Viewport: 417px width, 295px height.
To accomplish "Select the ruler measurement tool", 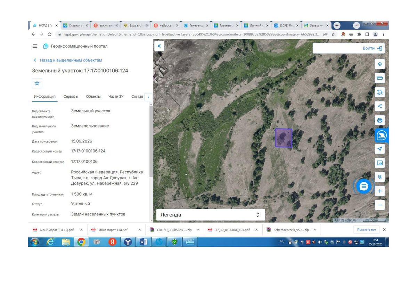I will tap(380, 78).
